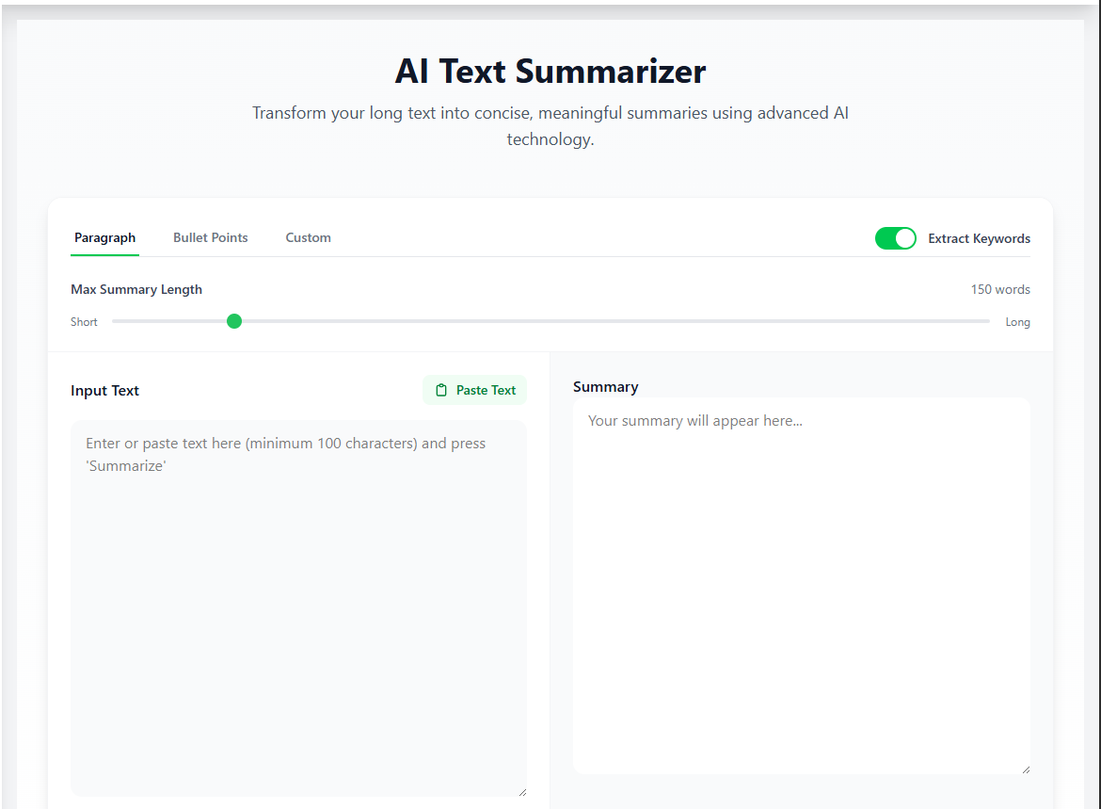Switch to the Bullet Points tab
Image resolution: width=1101 pixels, height=809 pixels.
[x=210, y=237]
